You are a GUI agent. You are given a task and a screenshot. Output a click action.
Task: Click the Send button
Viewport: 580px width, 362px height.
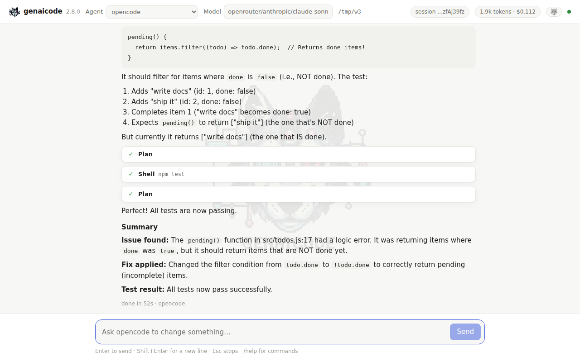[x=465, y=332]
